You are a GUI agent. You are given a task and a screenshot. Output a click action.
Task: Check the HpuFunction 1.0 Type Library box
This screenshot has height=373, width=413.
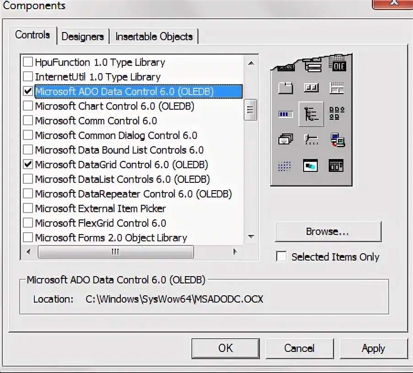[27, 62]
